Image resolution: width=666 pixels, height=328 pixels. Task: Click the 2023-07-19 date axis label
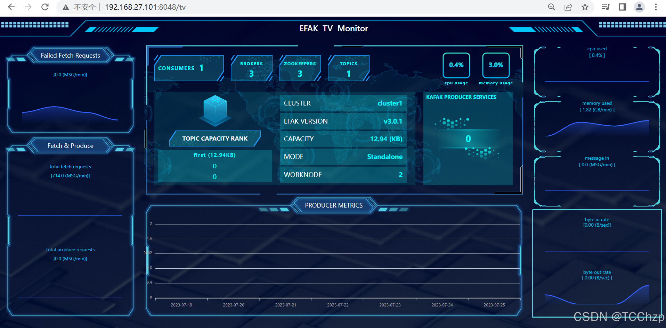coord(181,305)
